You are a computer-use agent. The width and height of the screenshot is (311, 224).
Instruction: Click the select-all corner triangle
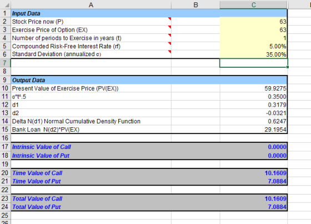[7, 6]
